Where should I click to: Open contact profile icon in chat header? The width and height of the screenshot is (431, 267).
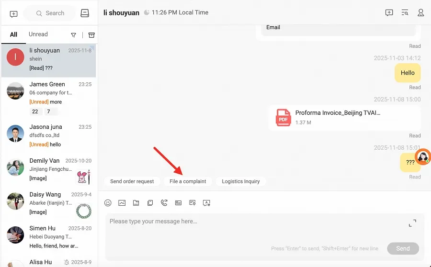[x=421, y=13]
